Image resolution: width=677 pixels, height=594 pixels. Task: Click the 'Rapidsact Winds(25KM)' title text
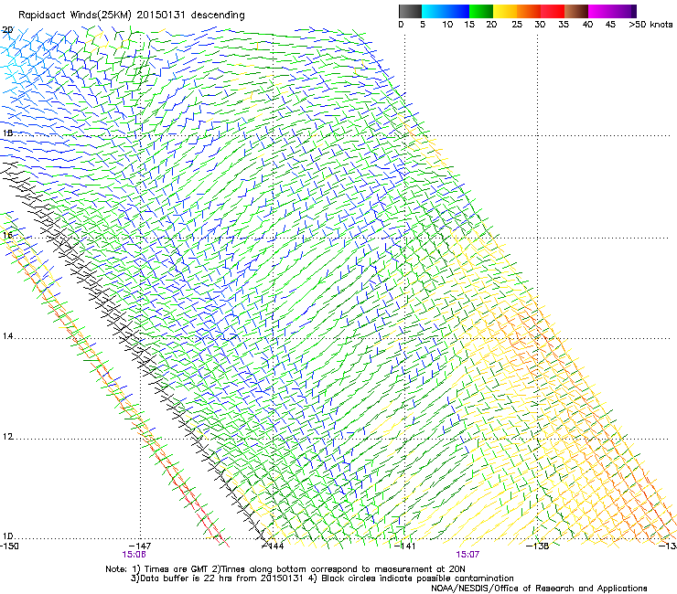75,16
